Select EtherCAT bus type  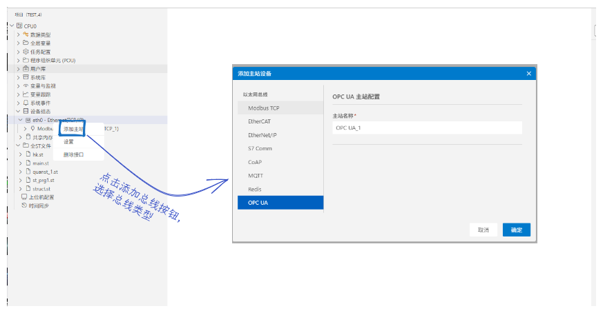click(x=280, y=121)
